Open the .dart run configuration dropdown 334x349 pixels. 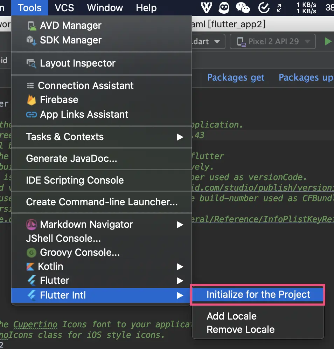(x=208, y=41)
